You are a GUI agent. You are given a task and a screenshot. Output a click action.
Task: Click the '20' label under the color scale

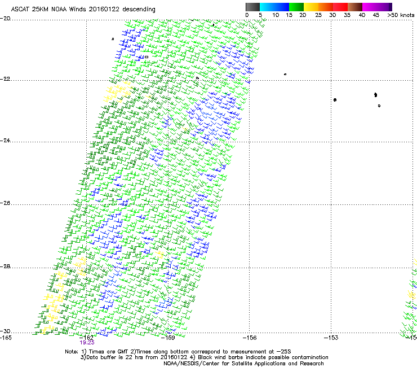[303, 15]
